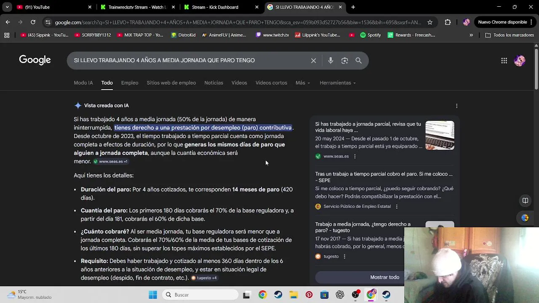Open a new browser tab

pos(353,7)
